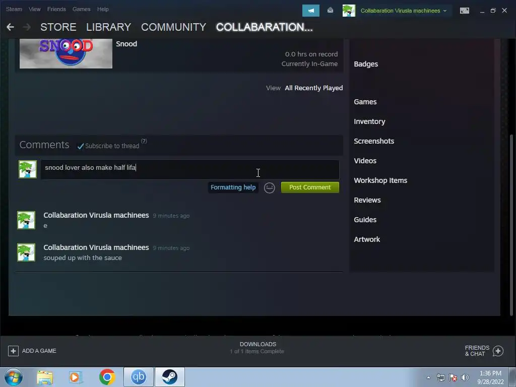Open the Reviews link
The width and height of the screenshot is (516, 387).
367,200
